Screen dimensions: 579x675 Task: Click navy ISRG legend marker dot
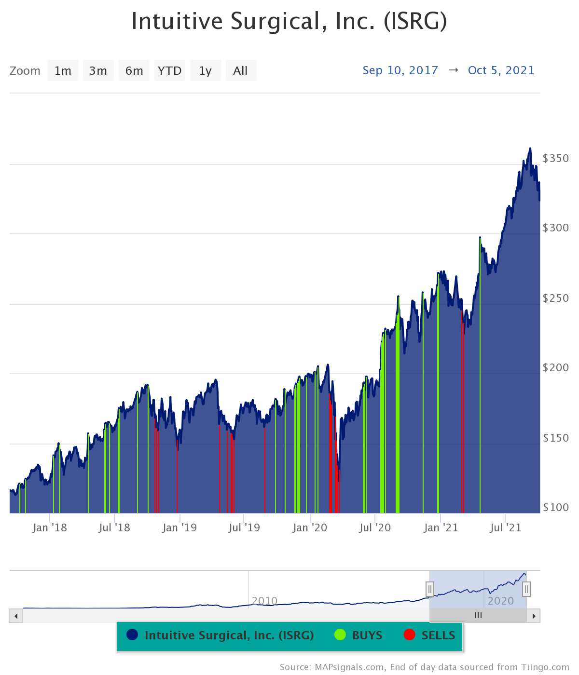[132, 634]
